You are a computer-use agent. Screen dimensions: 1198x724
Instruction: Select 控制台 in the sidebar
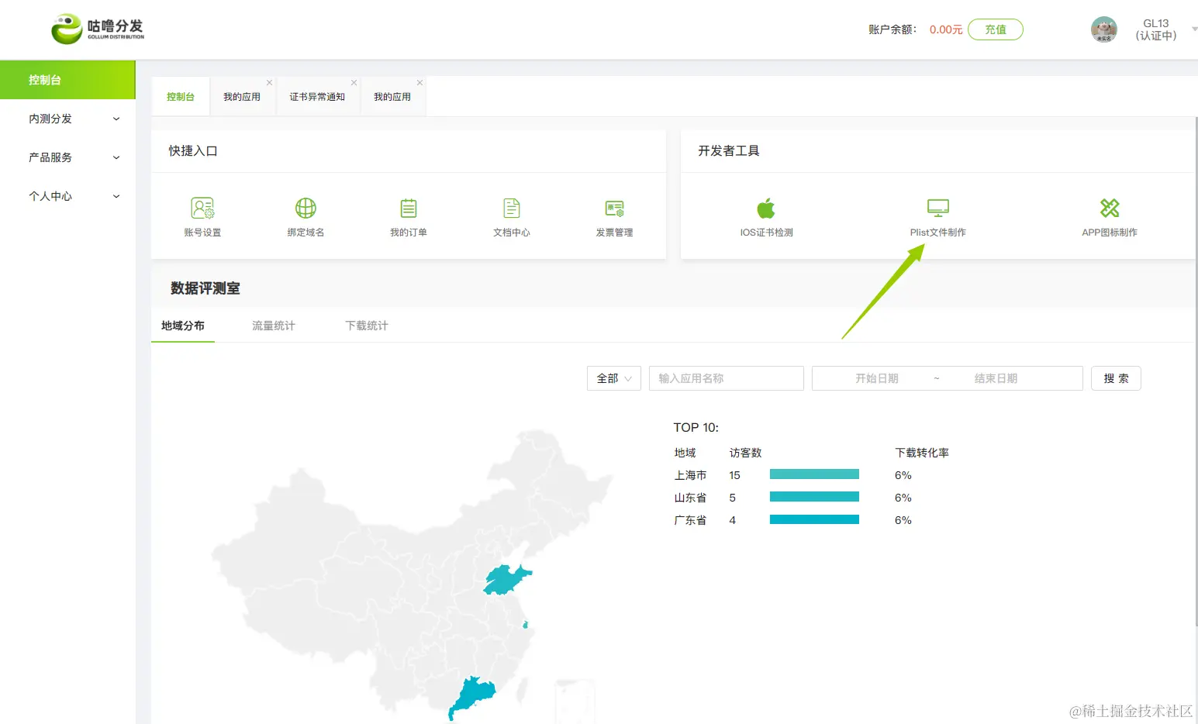point(47,80)
